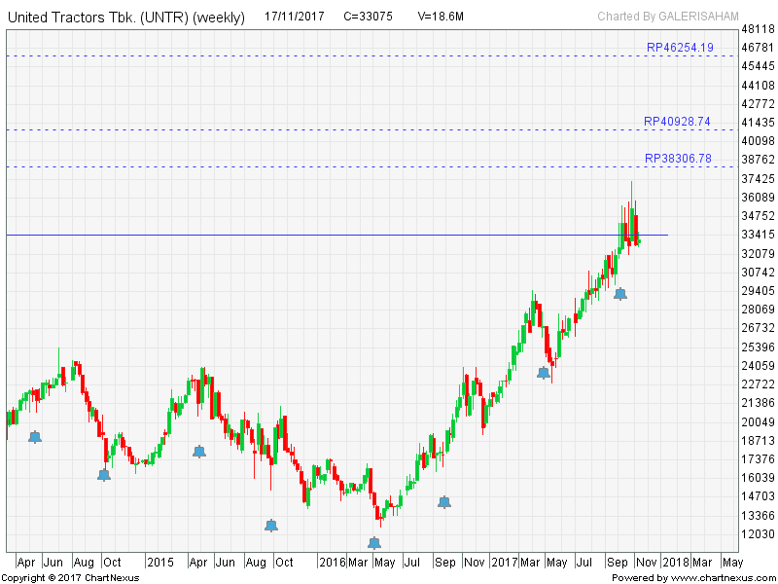Select the bell marker beneath the April 2017 dip
The width and height of the screenshot is (778, 584).
(544, 373)
